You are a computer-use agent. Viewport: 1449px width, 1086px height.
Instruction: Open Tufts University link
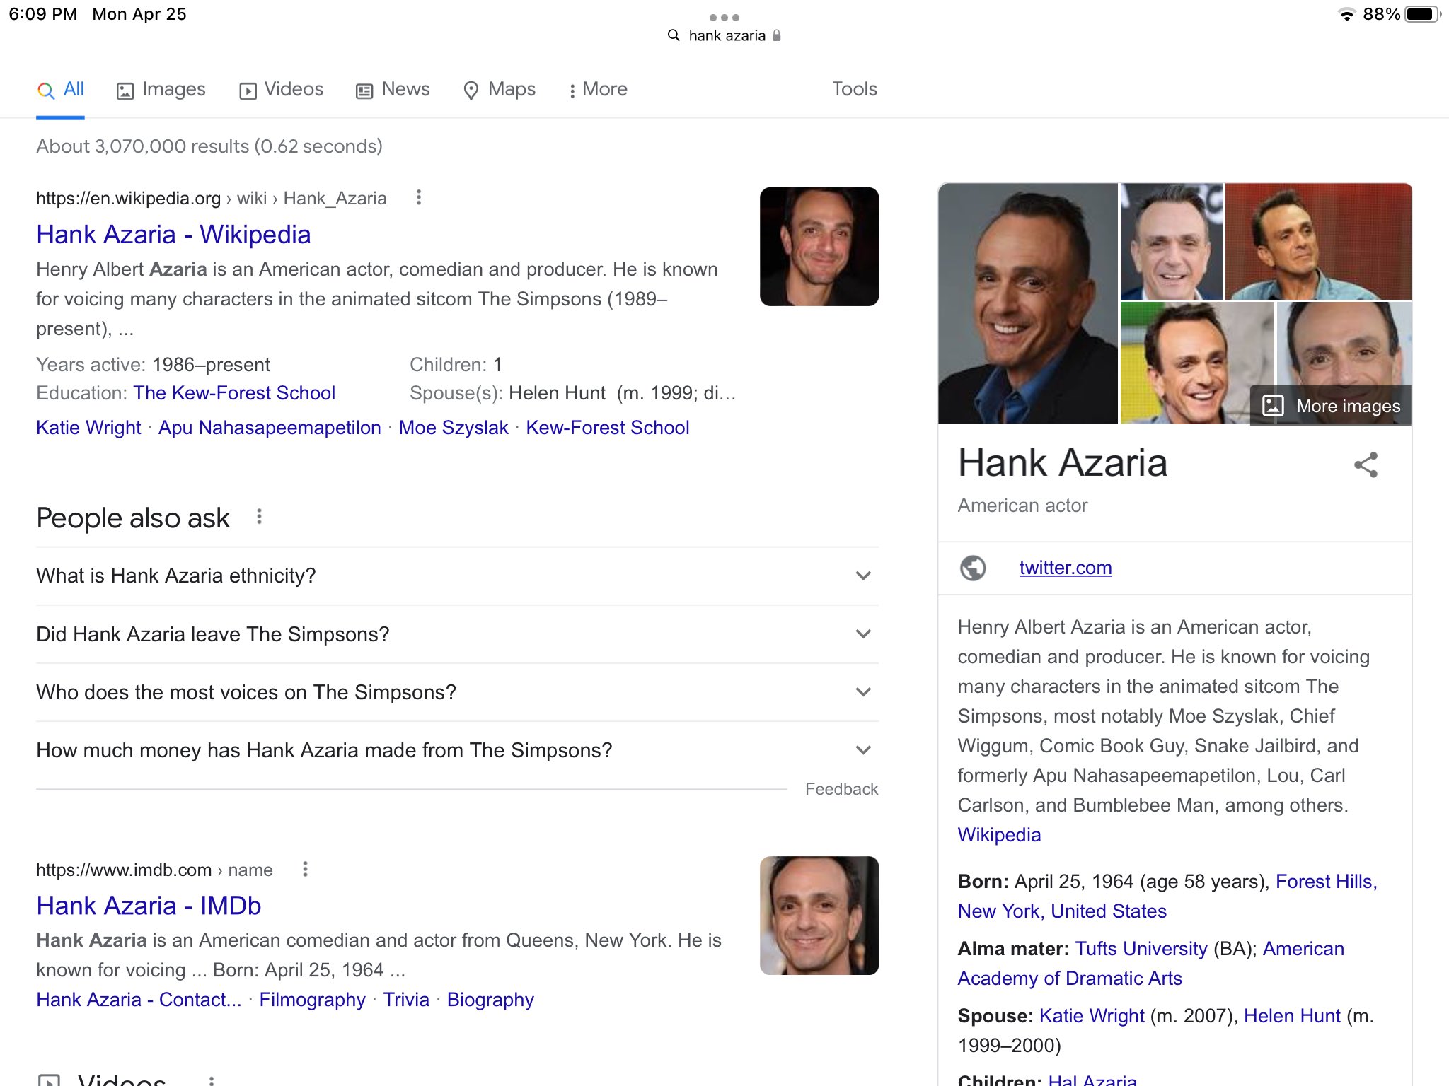(x=1141, y=949)
